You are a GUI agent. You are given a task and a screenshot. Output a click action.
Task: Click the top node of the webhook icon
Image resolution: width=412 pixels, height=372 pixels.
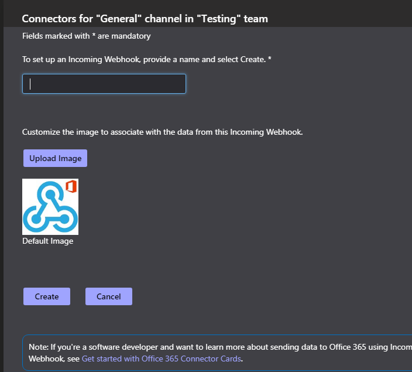(50, 194)
